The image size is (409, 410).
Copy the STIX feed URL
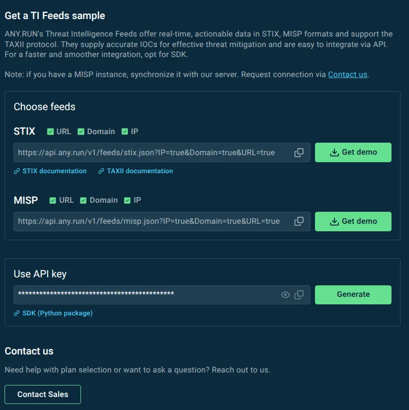tap(299, 153)
